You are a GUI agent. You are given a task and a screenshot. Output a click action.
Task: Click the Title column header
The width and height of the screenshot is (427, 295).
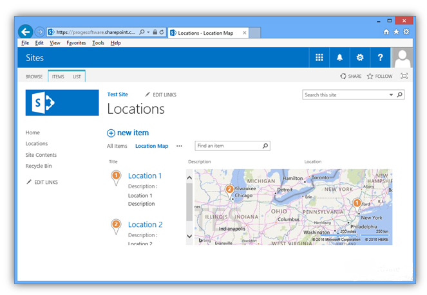pos(113,161)
